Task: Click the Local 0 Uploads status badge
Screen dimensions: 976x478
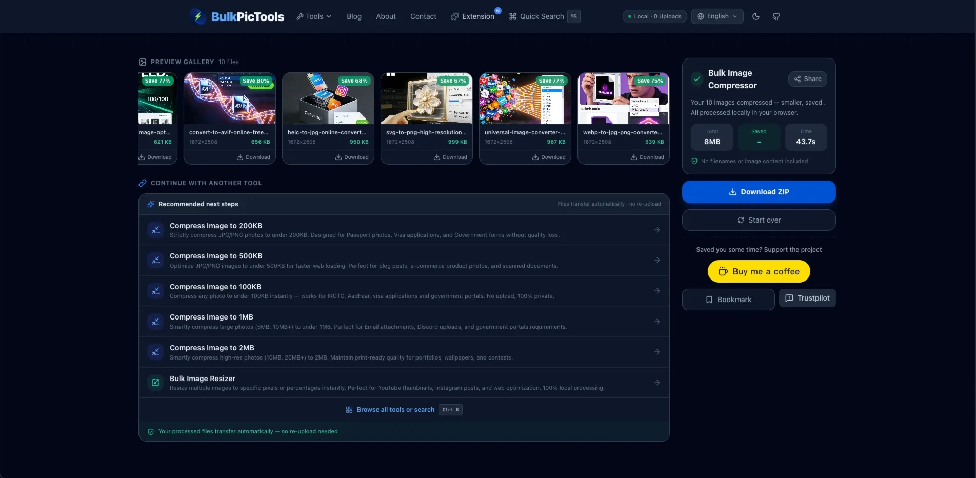Action: [654, 16]
